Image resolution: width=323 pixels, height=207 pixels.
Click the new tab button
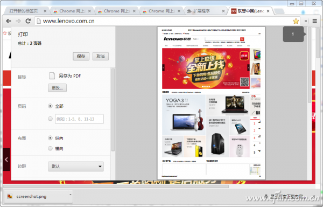pos(279,11)
